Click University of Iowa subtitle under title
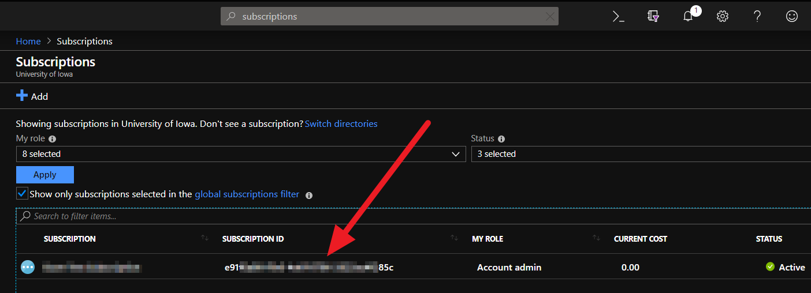This screenshot has width=811, height=293. [x=44, y=74]
